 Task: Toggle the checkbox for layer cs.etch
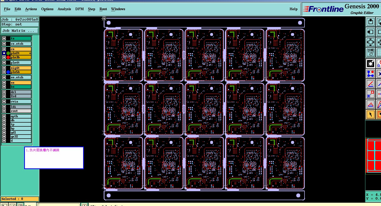[x=4, y=44]
